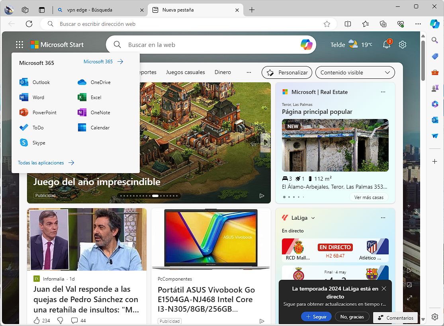Click the carousel pagination dots bar

tap(149, 196)
